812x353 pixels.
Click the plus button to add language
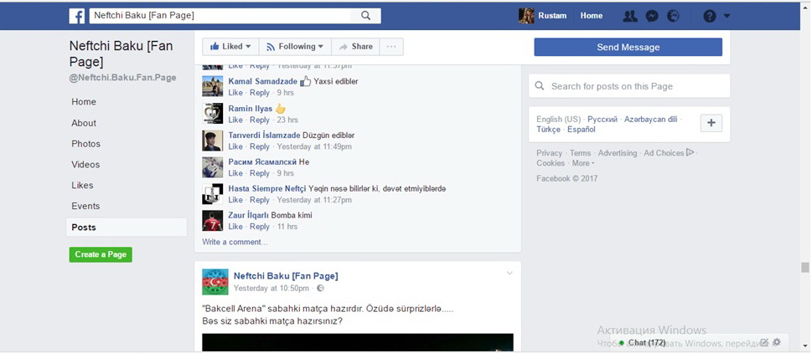711,123
